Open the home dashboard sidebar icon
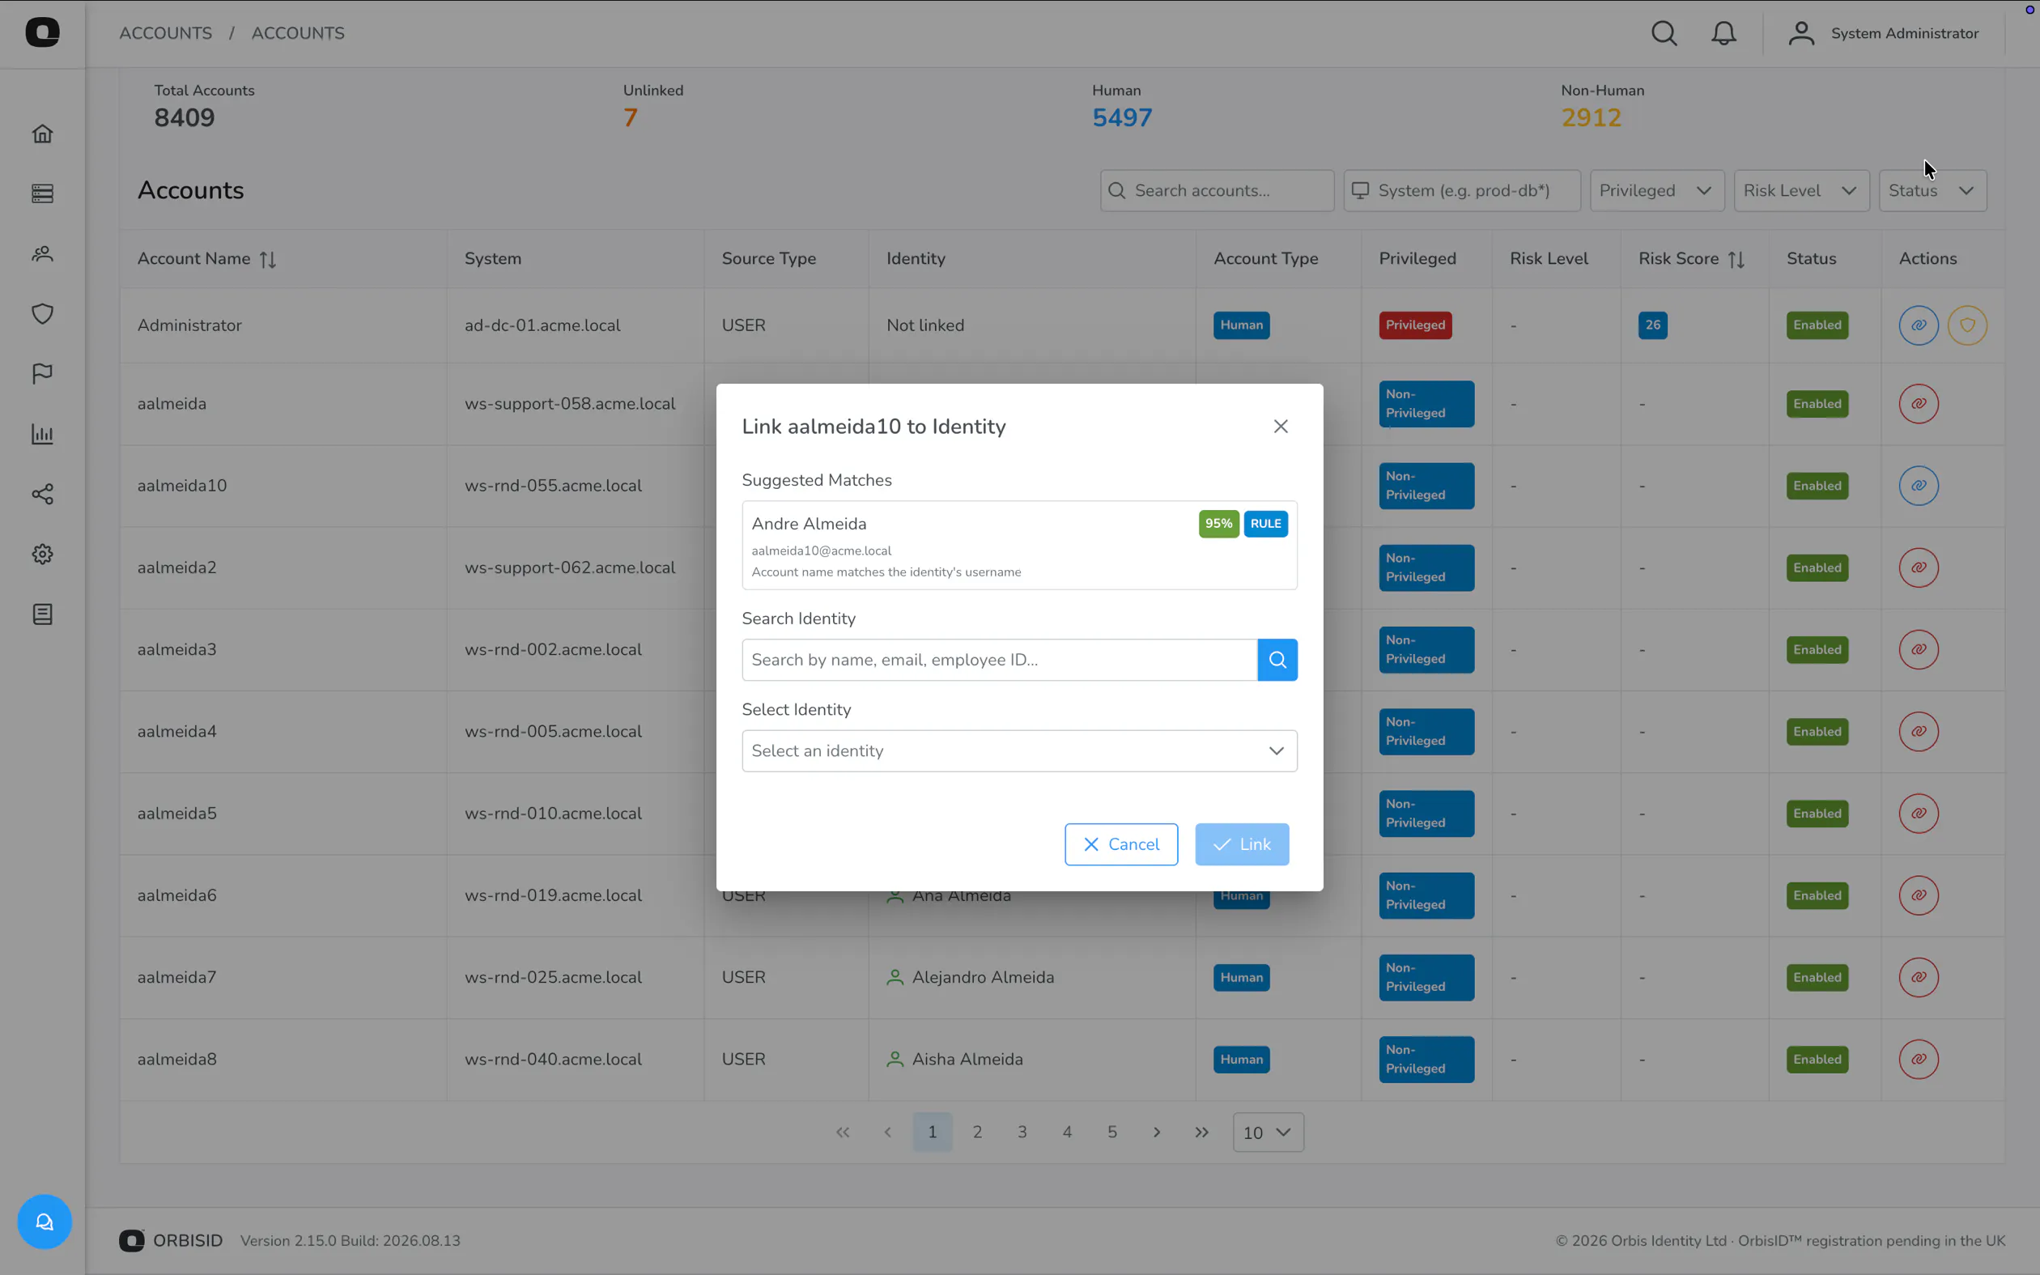 (x=42, y=134)
